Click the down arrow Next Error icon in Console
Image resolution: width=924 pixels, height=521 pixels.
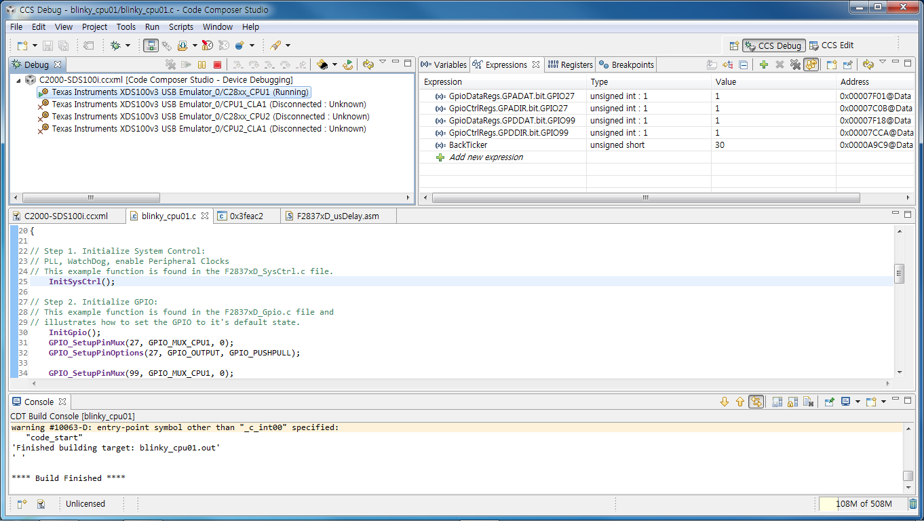(x=725, y=402)
